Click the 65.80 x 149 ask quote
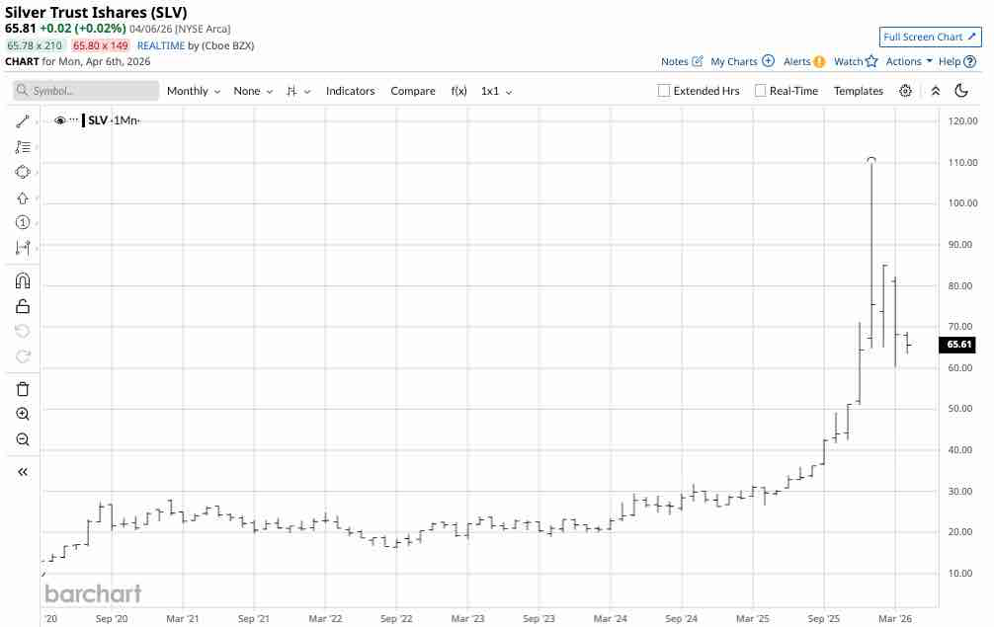The image size is (994, 627). pyautogui.click(x=100, y=45)
